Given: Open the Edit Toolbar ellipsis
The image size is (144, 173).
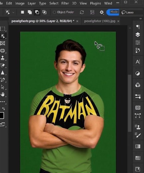Looking at the screenshot, I should [3, 101].
